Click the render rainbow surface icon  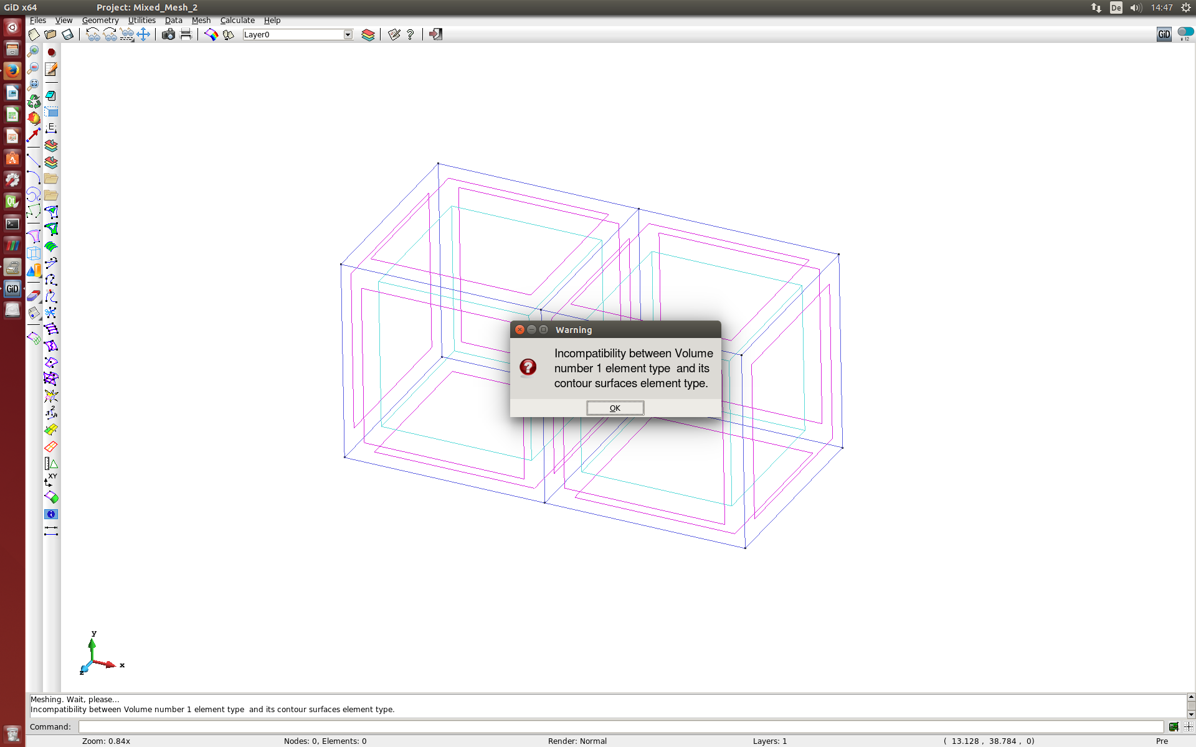(x=211, y=35)
